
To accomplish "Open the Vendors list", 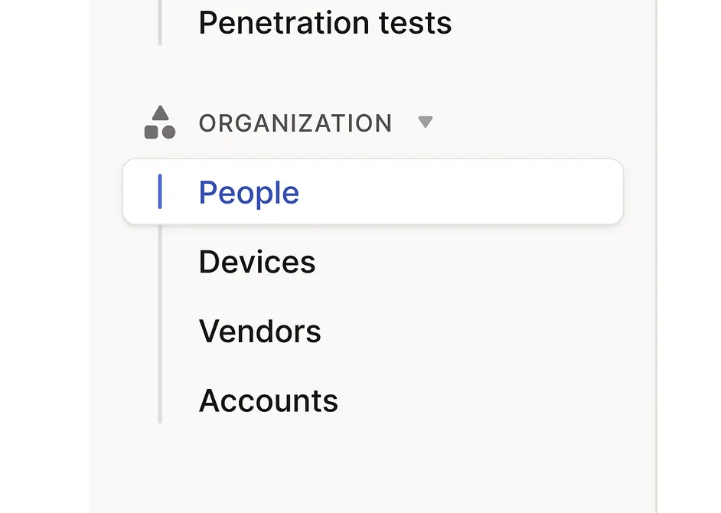I will tap(260, 332).
